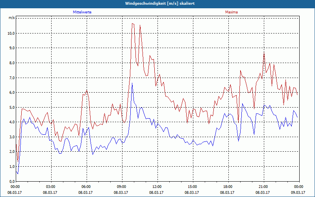
Task: Click the '3,0' y-axis value
Action: click(12, 137)
